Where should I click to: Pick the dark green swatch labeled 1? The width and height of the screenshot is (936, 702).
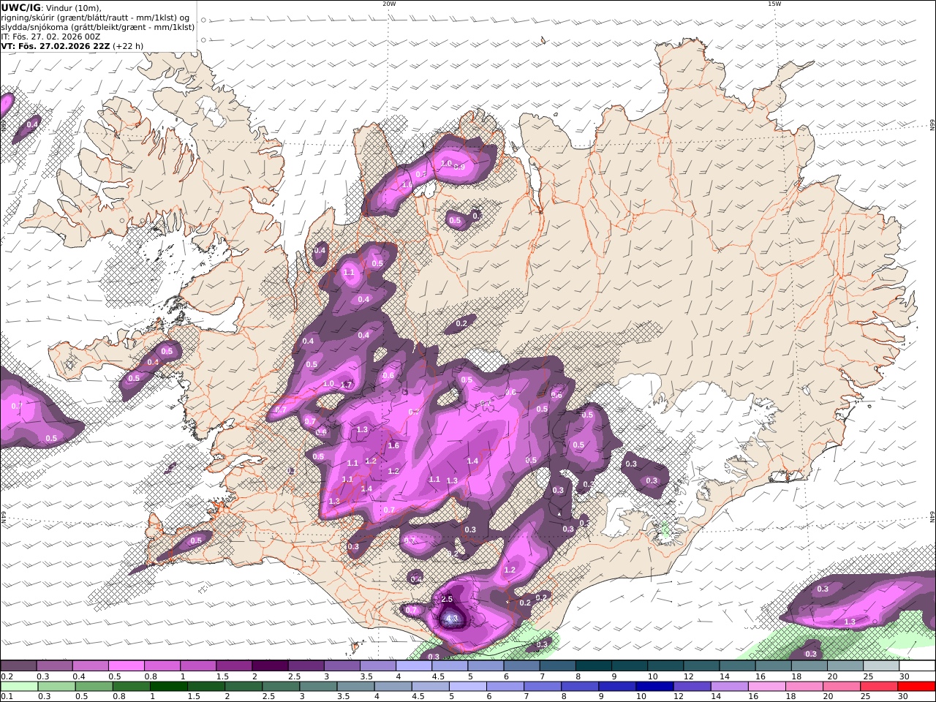click(x=168, y=687)
